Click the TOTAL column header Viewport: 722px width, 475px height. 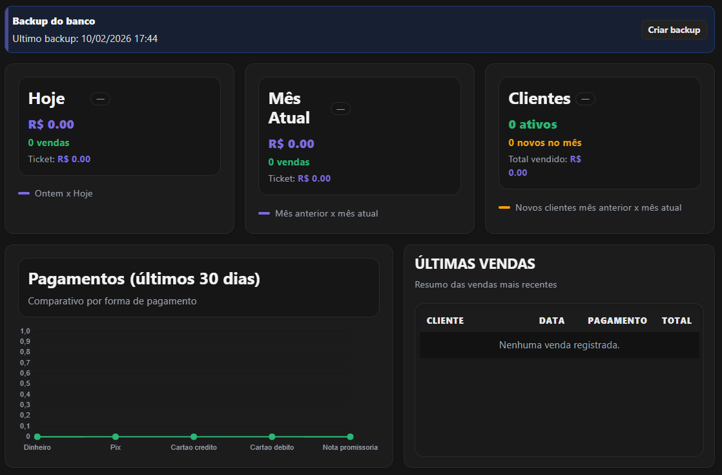[676, 320]
